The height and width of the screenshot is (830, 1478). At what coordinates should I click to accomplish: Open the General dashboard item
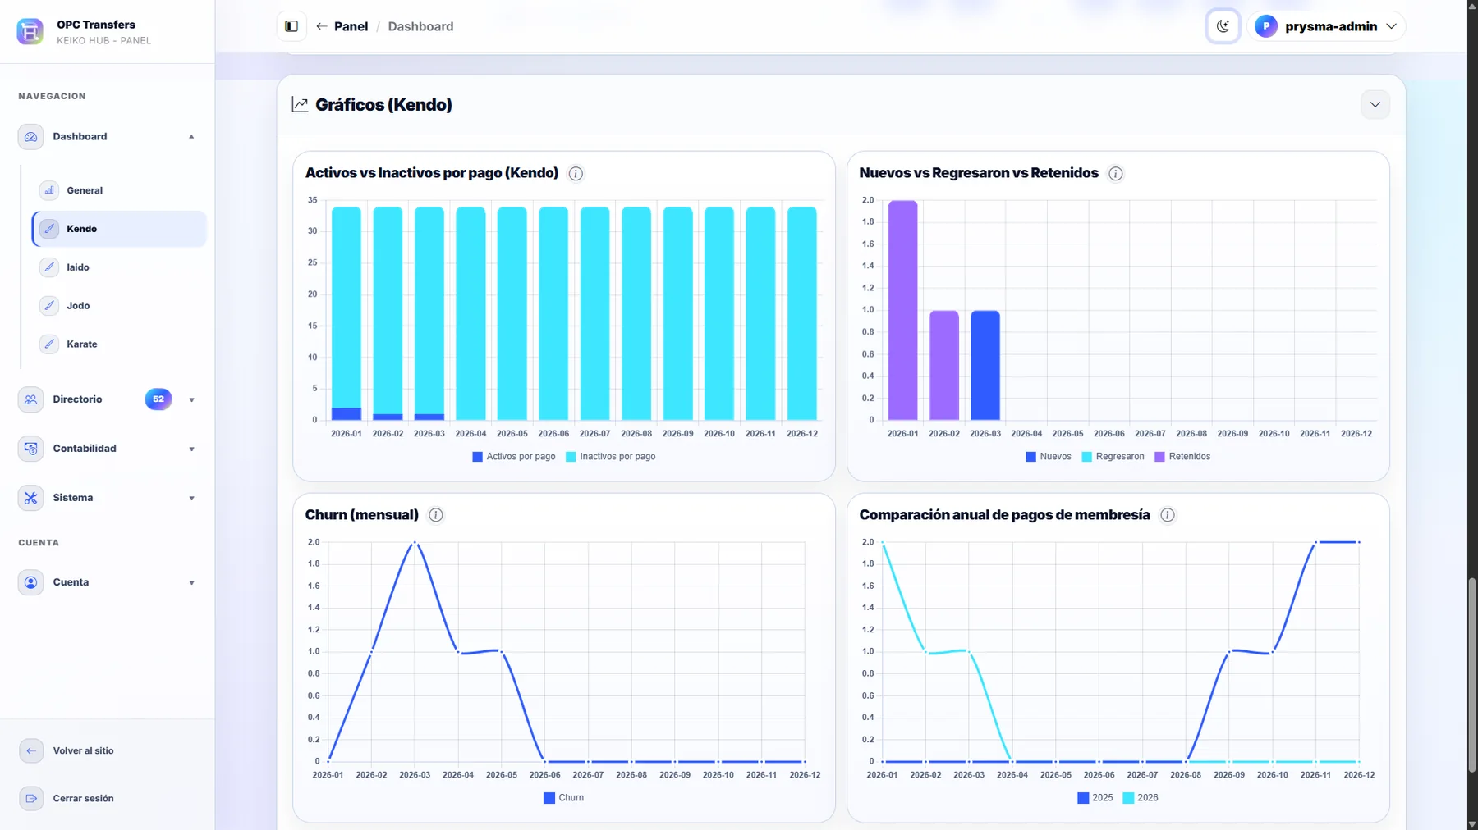point(119,190)
